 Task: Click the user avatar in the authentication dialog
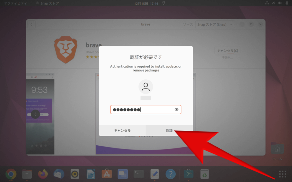pyautogui.click(x=146, y=87)
